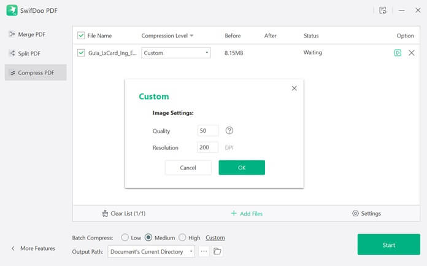Open output folder icon
427x266 pixels.
217,251
